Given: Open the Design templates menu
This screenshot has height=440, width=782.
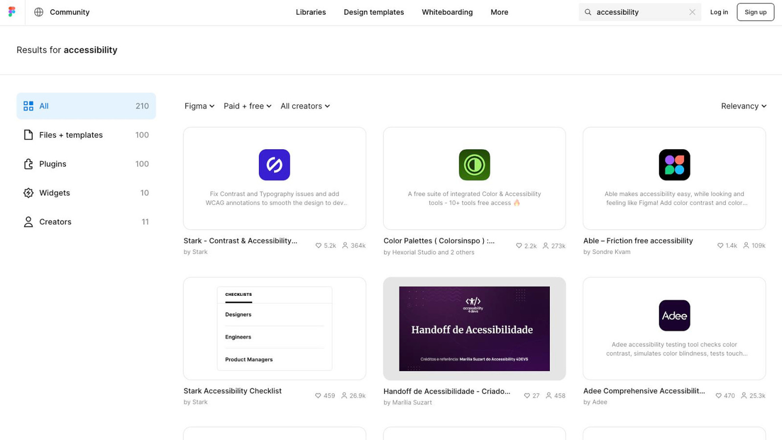Looking at the screenshot, I should pyautogui.click(x=374, y=12).
